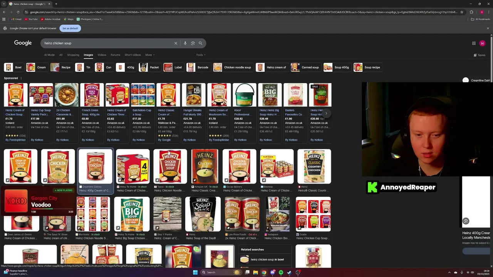
Task: Expand the More search filters menu
Action: coord(150,55)
